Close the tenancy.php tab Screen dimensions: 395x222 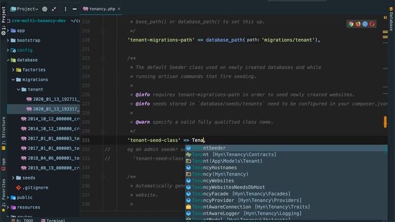coord(119,9)
